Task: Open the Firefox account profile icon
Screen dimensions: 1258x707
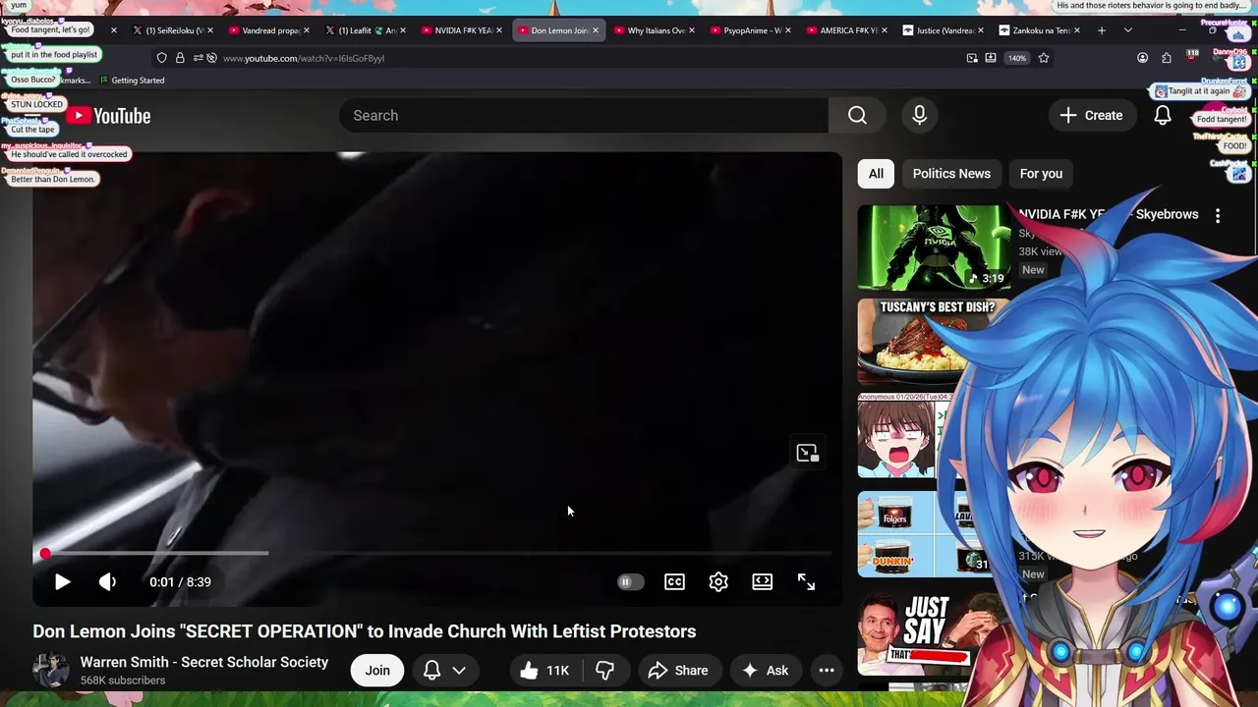Action: 1142,58
